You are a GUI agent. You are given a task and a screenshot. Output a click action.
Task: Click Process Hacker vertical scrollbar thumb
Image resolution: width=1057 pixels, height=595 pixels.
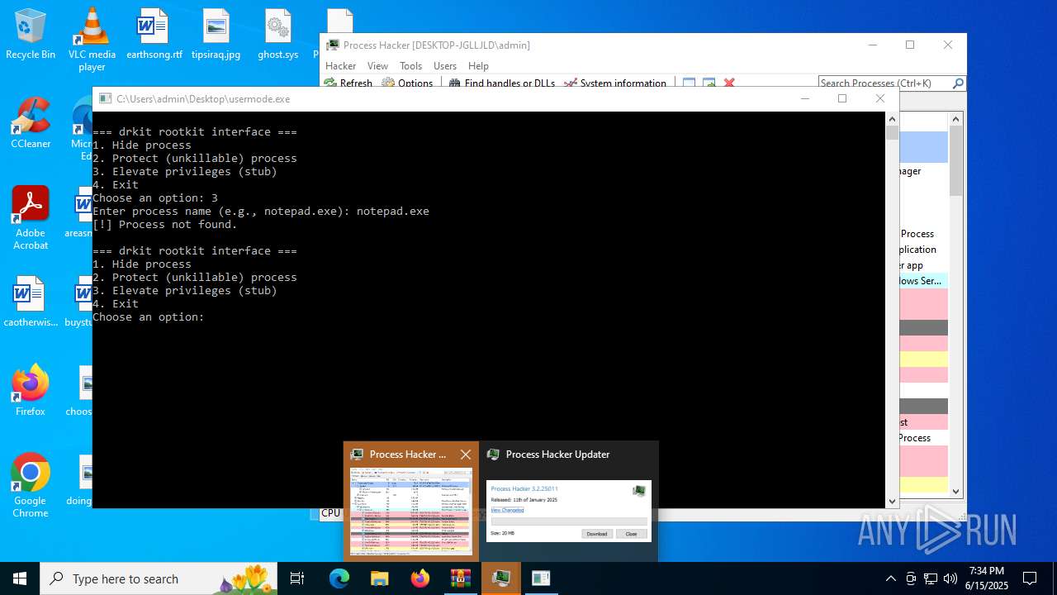pyautogui.click(x=956, y=160)
